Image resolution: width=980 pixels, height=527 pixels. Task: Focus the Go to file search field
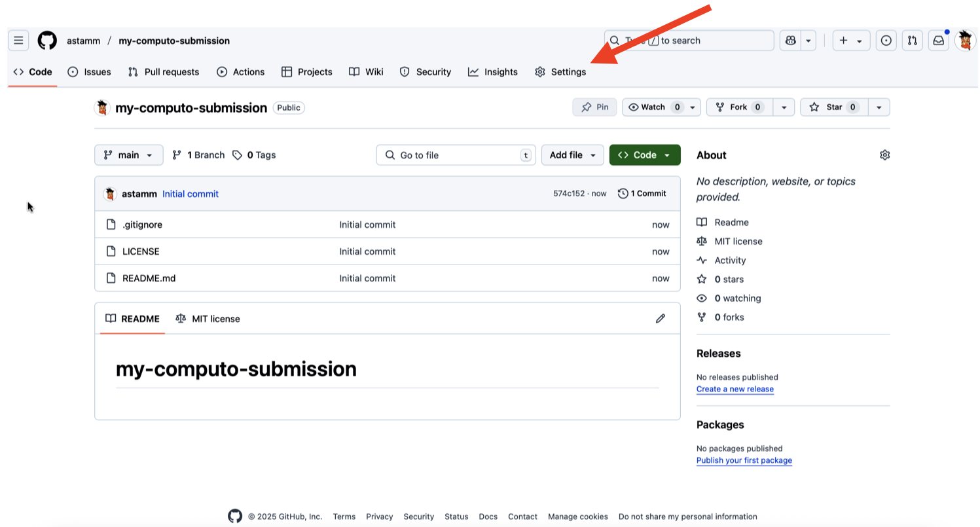tap(456, 155)
